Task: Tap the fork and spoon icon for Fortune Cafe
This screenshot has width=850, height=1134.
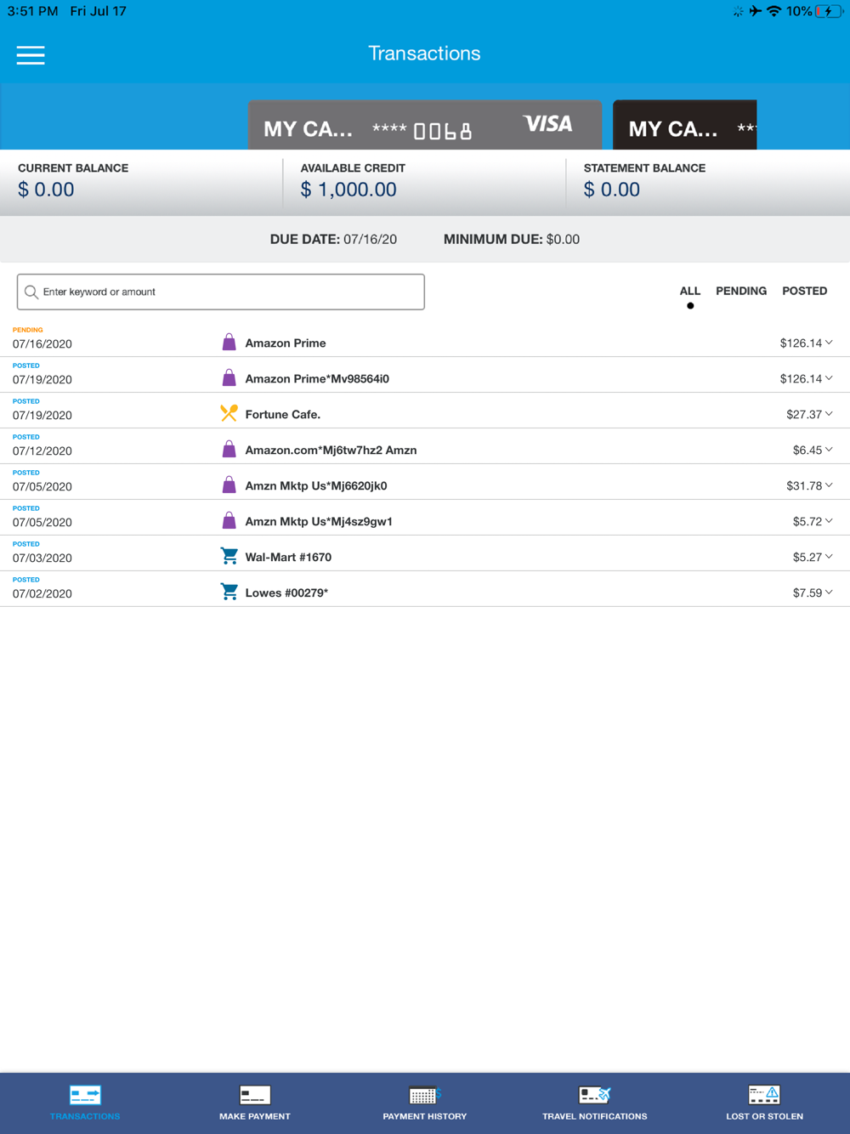Action: (x=229, y=414)
